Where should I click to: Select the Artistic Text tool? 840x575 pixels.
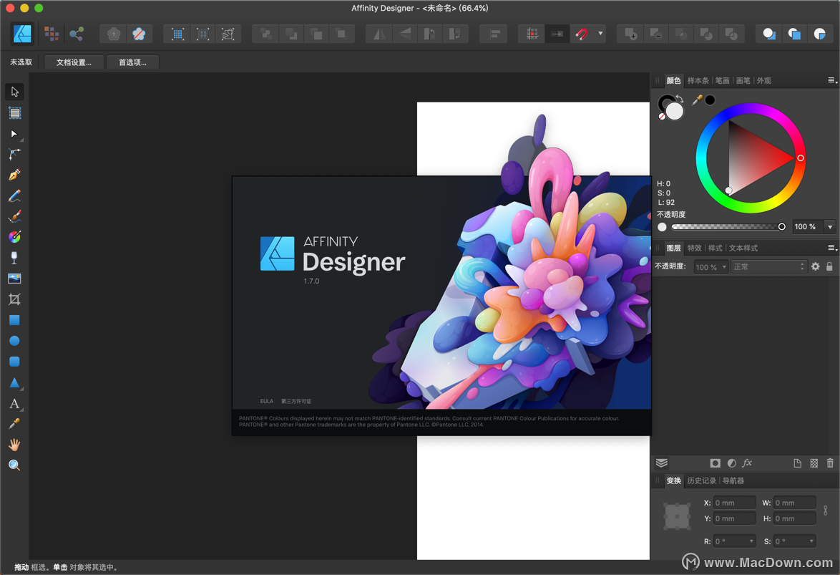(14, 403)
